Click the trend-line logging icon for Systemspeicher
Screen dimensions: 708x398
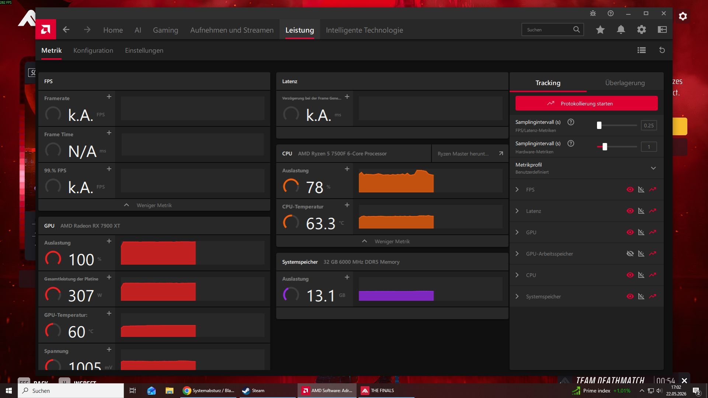[653, 296]
